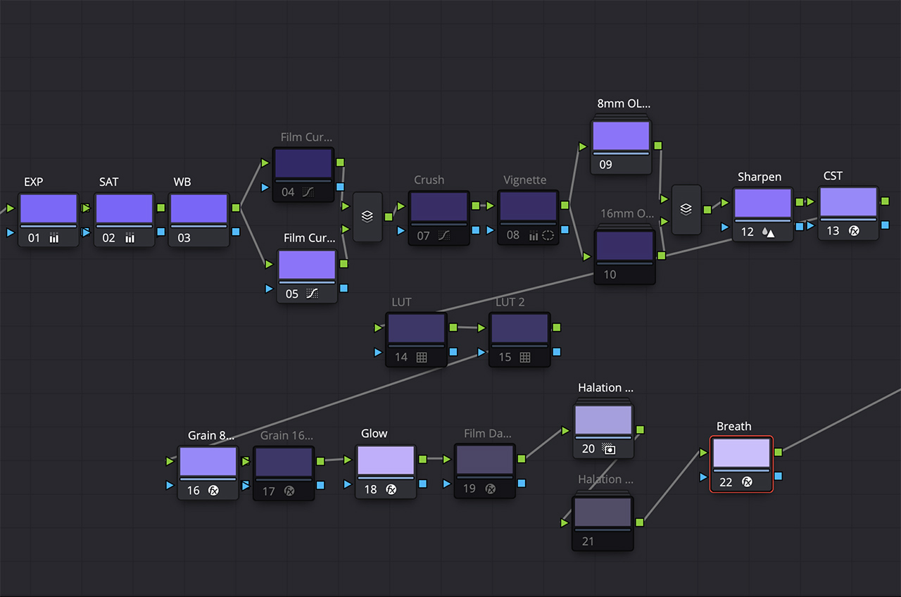Select the layer mixer node before Sharpen

pos(686,210)
